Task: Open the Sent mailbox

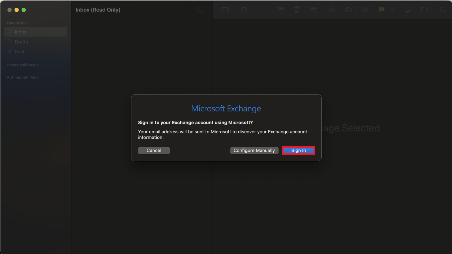Action: (x=20, y=51)
